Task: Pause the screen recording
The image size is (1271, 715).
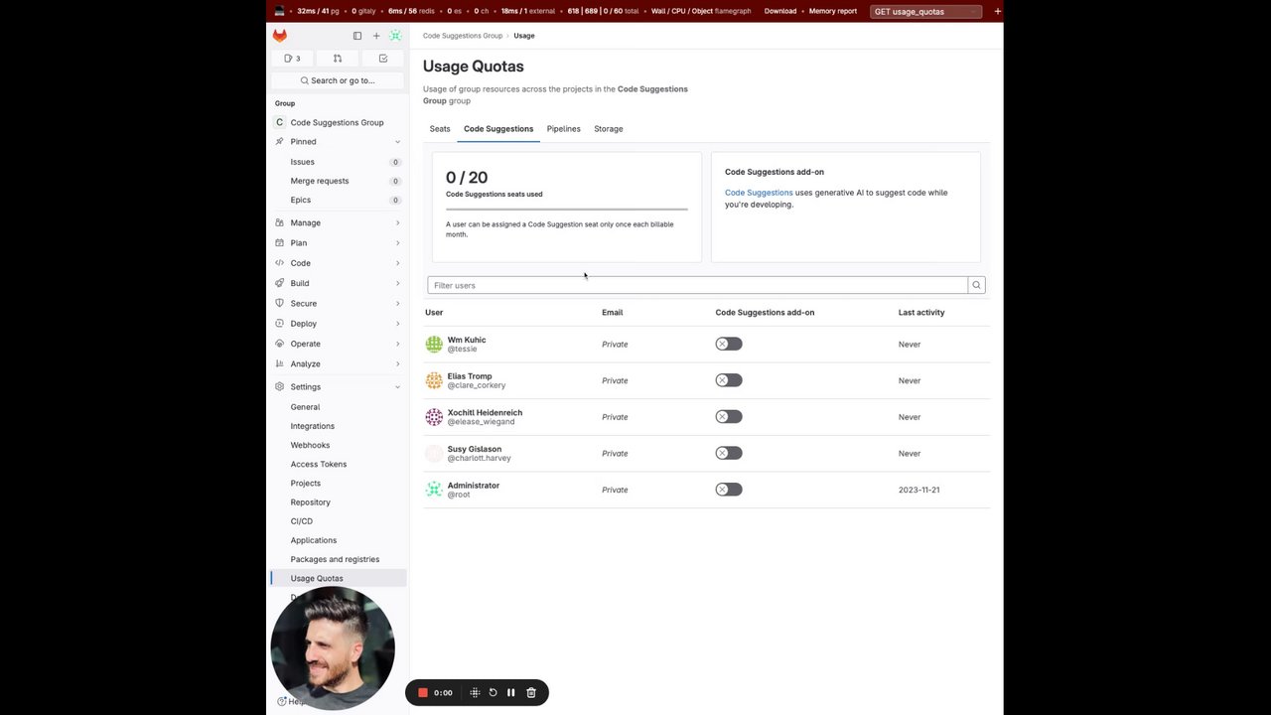Action: coord(511,692)
